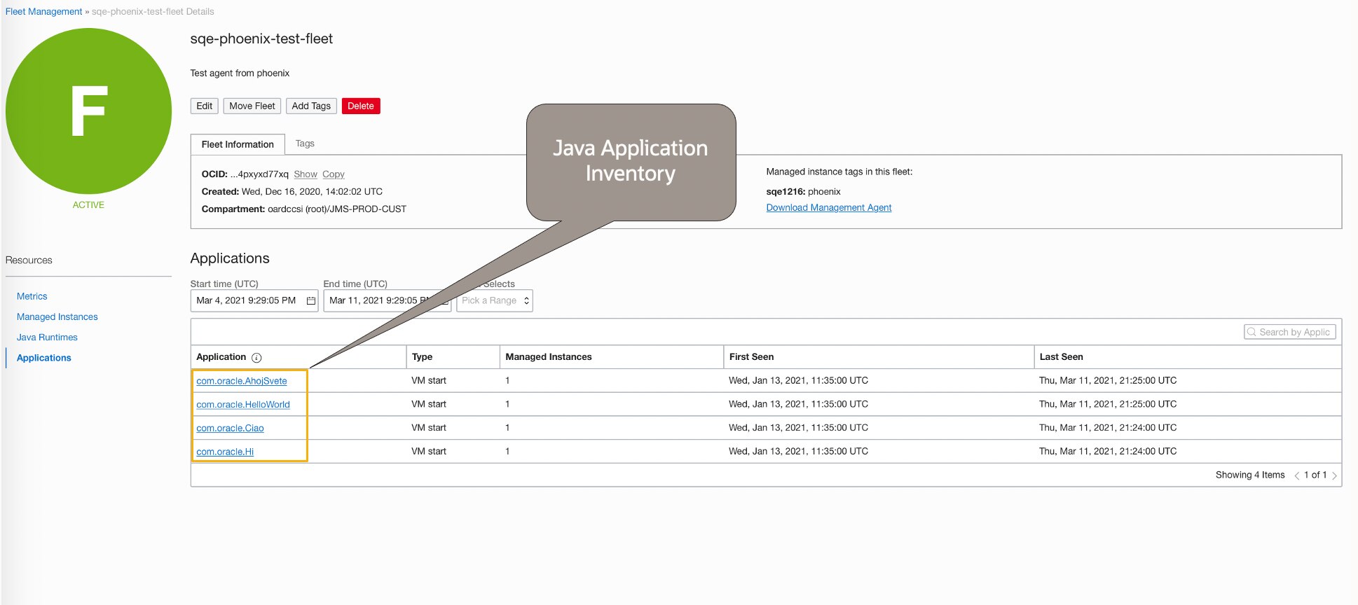
Task: Click the Edit button
Action: tap(205, 106)
